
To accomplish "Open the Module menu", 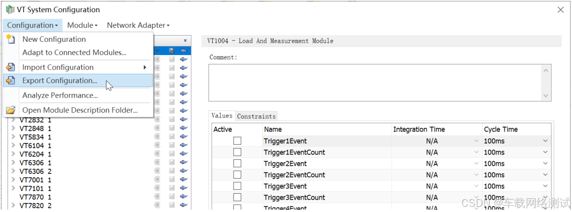I will 82,25.
